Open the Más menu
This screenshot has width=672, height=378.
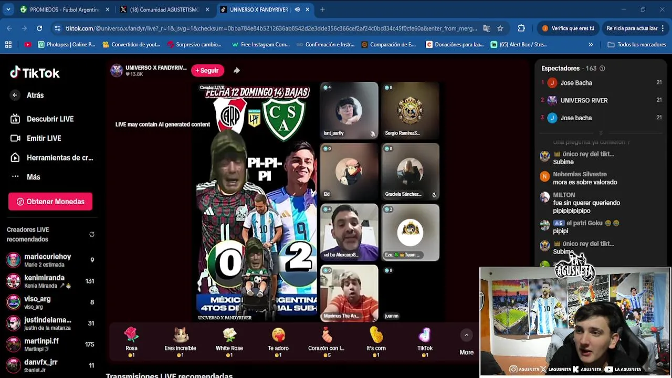coord(25,177)
